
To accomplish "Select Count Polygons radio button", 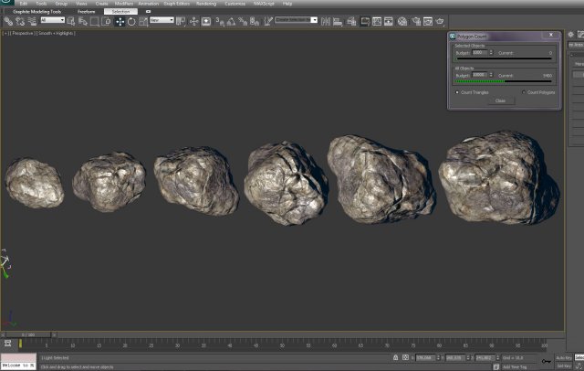I will (524, 91).
